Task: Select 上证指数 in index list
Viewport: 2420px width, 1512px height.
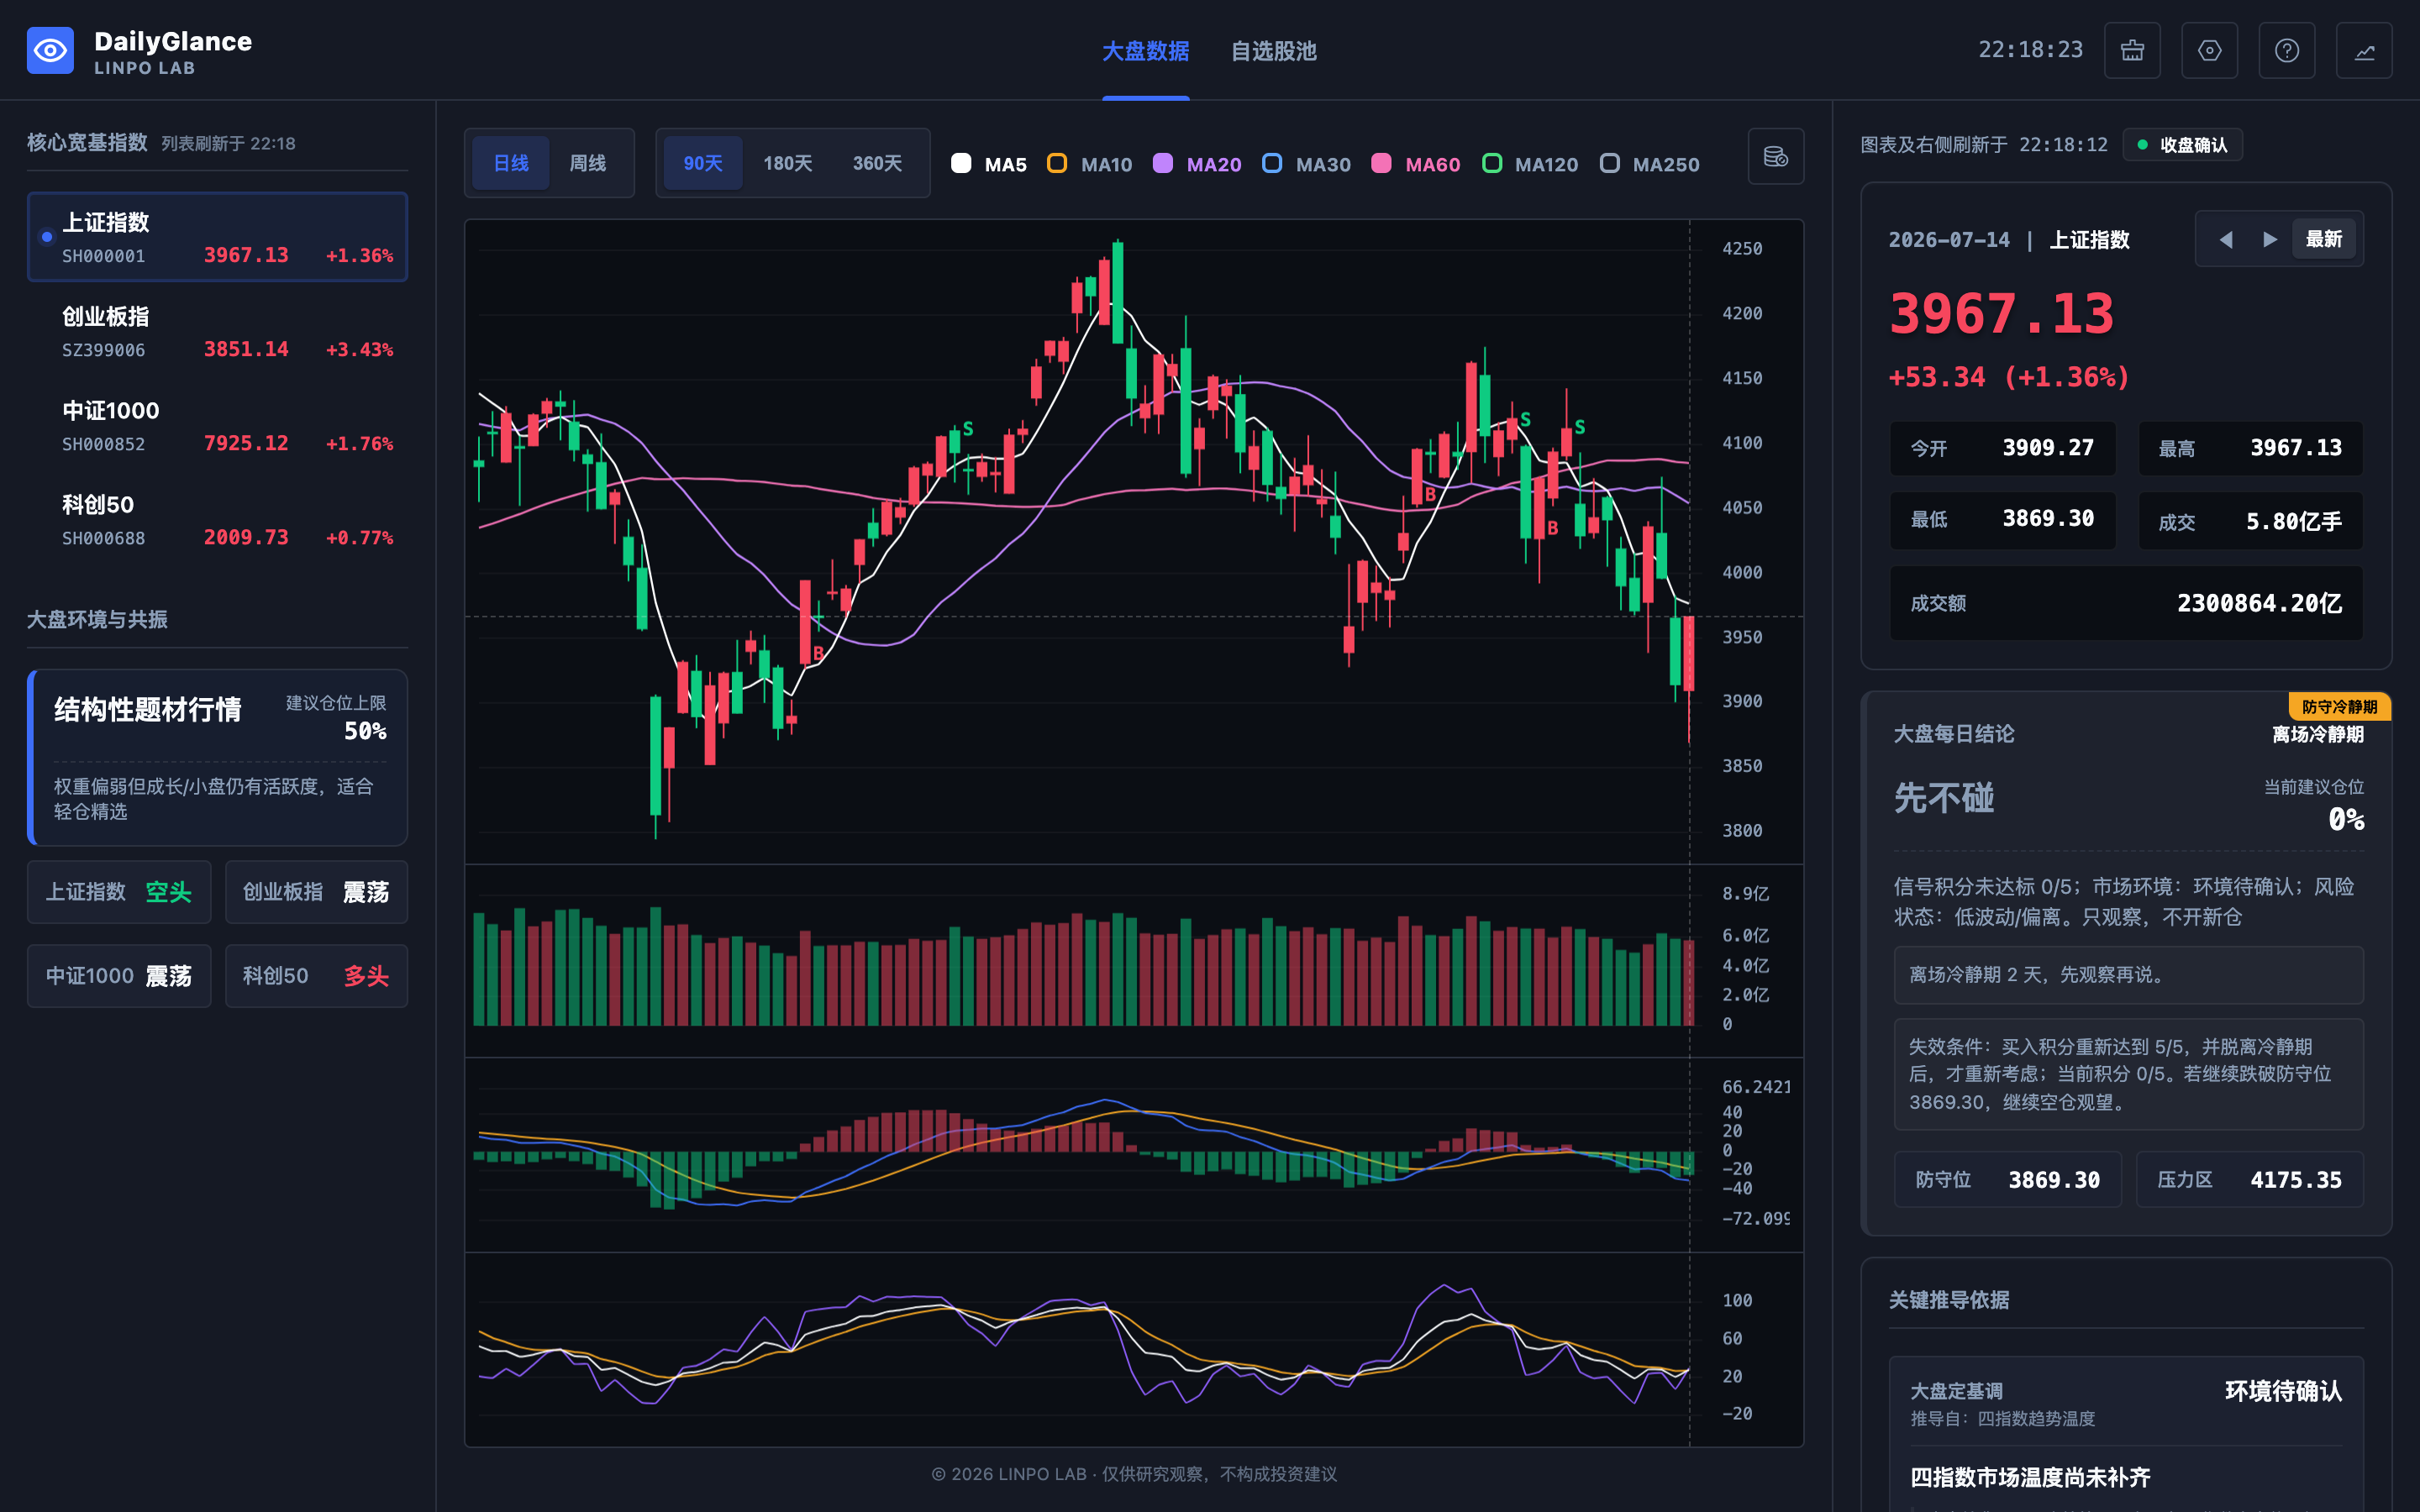Action: pyautogui.click(x=217, y=237)
